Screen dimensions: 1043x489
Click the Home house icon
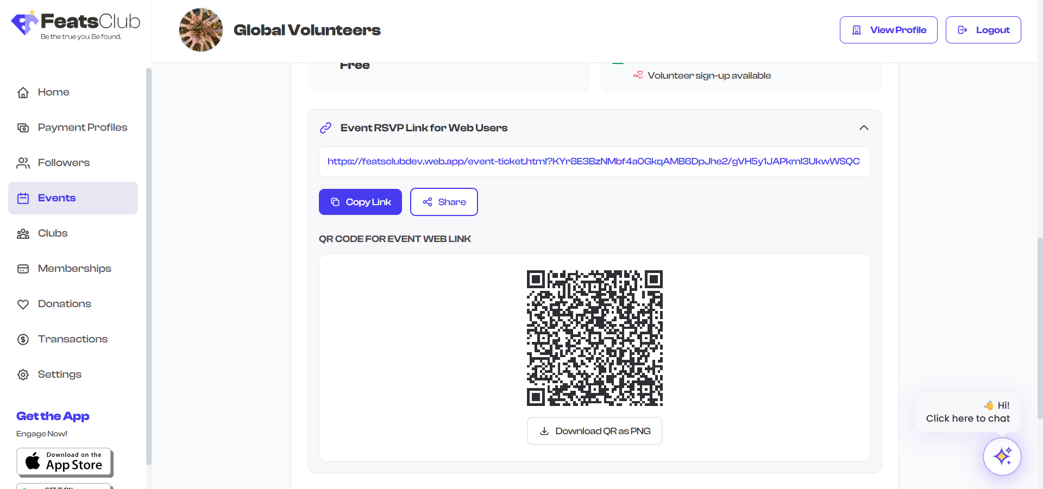(x=23, y=93)
